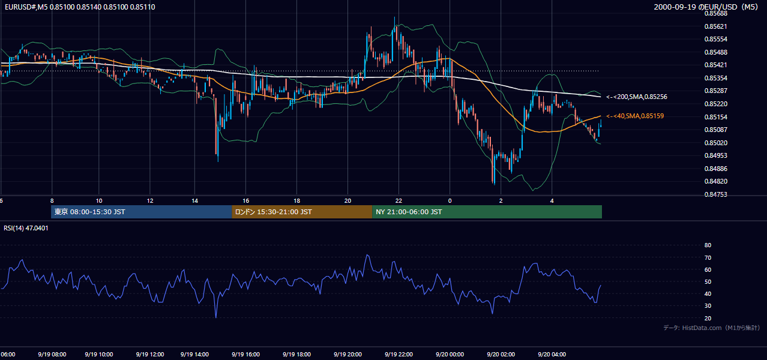Click RSI scale level 70
Image resolution: width=767 pixels, height=360 pixels.
(708, 257)
